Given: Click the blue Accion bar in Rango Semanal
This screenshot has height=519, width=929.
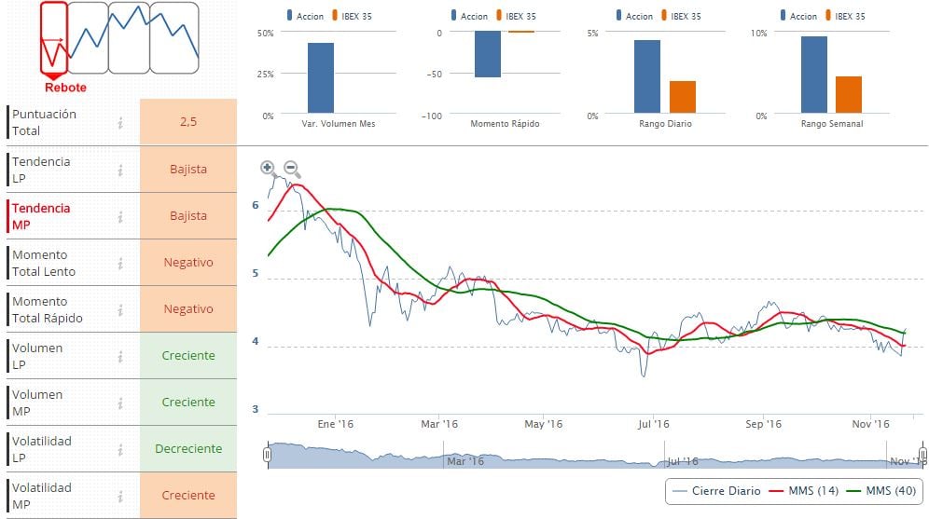Looking at the screenshot, I should pyautogui.click(x=813, y=75).
